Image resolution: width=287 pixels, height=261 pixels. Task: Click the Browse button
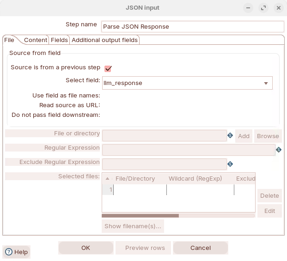click(268, 136)
